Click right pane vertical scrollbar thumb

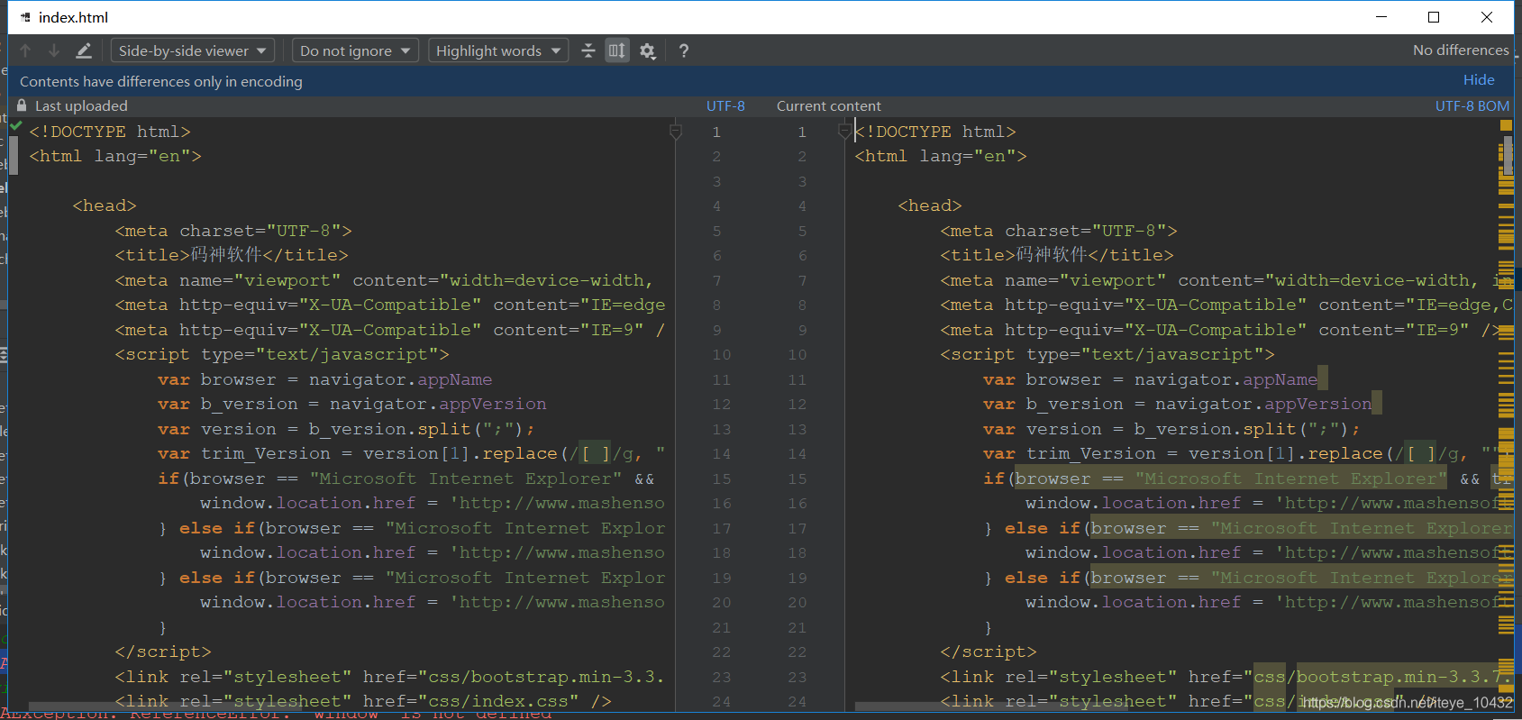tap(1508, 156)
